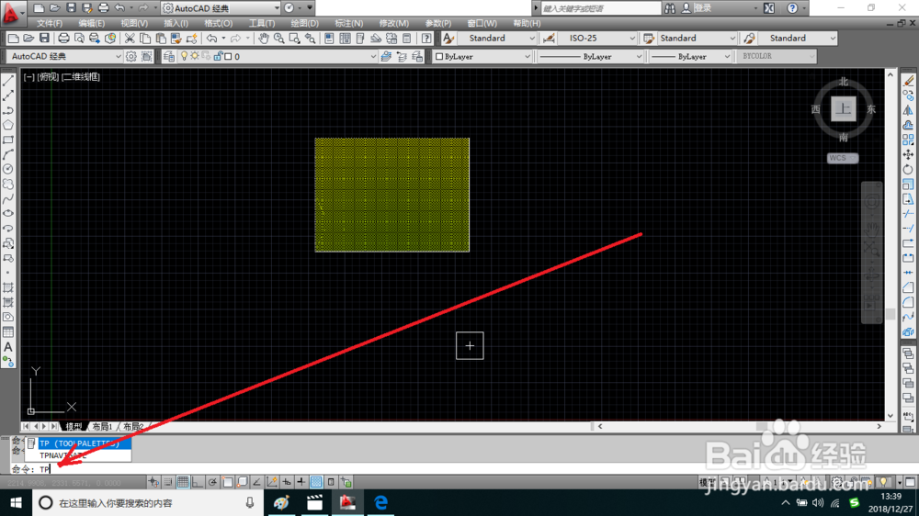The image size is (919, 516).
Task: Select the Circle tool in the Draw toolbar
Action: click(x=8, y=169)
